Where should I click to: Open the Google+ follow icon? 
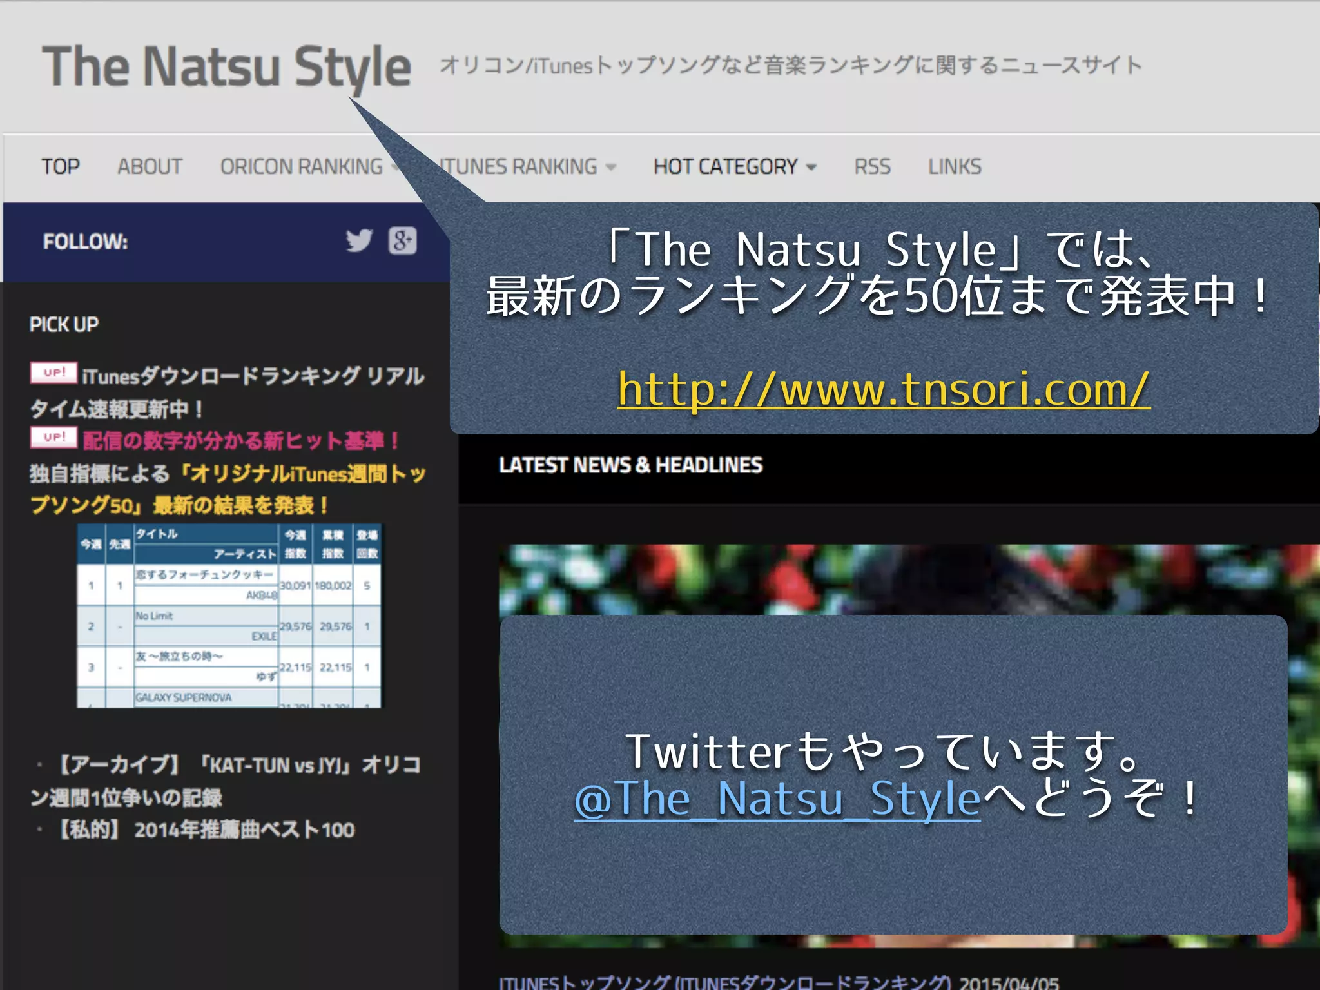[x=403, y=241]
